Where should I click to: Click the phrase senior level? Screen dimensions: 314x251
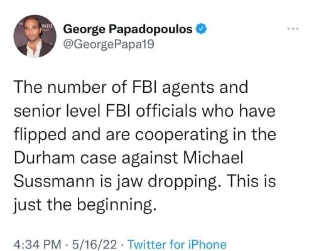pyautogui.click(x=57, y=111)
